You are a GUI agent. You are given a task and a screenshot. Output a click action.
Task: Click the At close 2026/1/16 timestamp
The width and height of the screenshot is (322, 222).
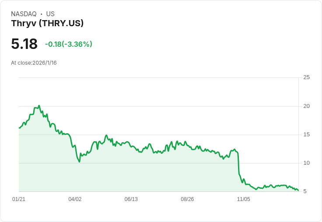tap(34, 63)
